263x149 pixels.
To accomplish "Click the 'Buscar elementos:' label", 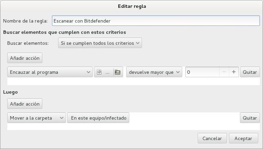I will point(28,43).
